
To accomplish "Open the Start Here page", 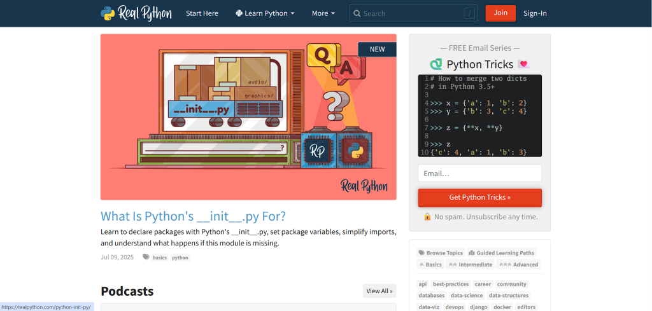I will [202, 13].
